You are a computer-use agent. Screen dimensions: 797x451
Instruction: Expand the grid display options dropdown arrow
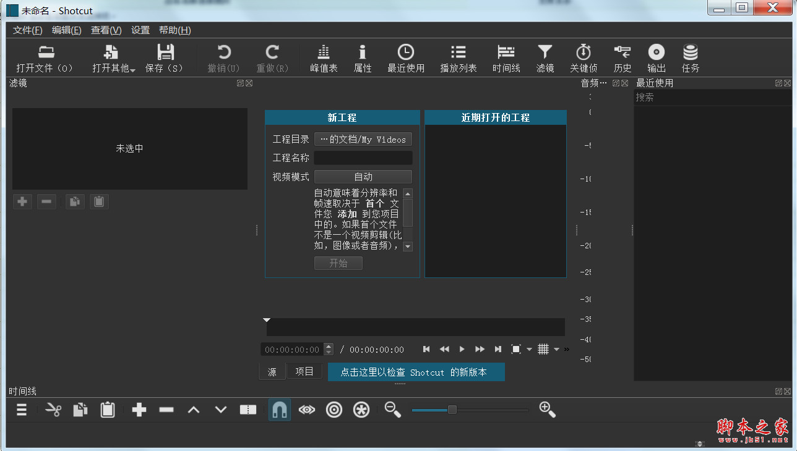556,349
